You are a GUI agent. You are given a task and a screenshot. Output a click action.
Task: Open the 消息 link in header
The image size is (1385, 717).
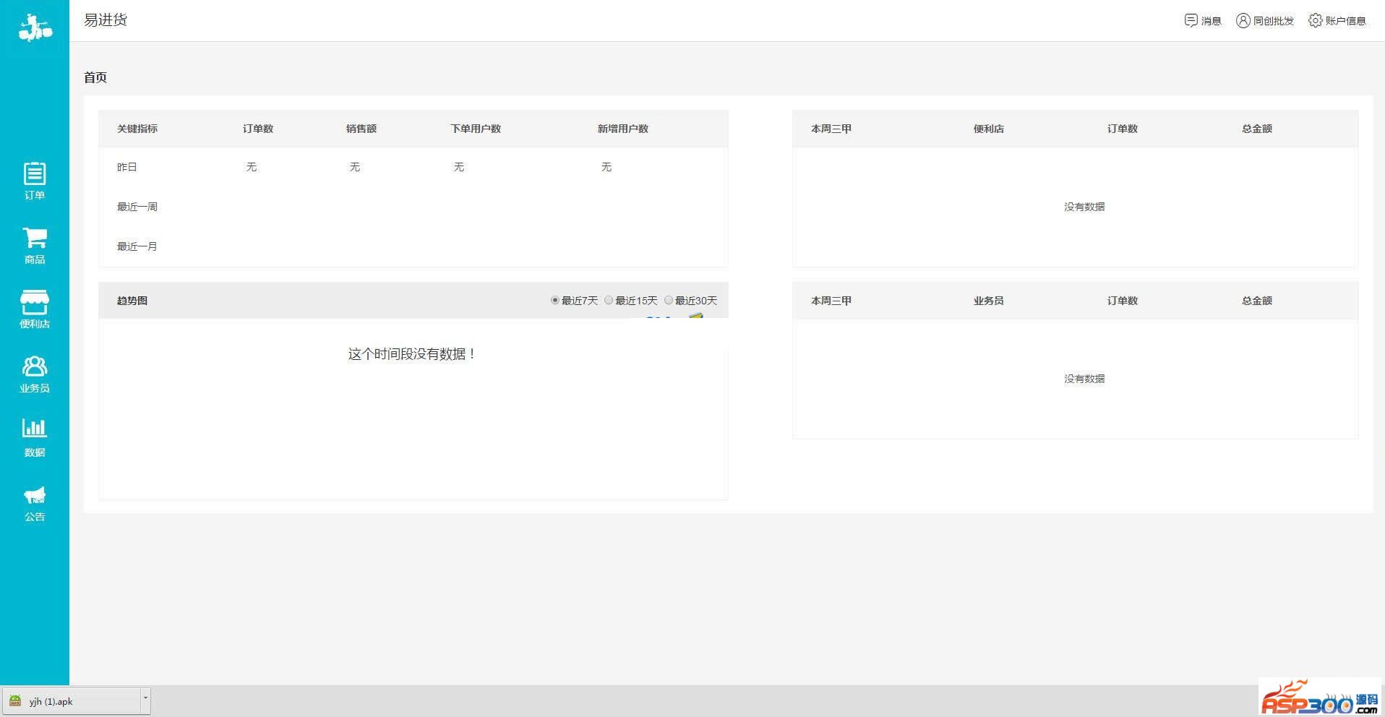click(x=1211, y=21)
